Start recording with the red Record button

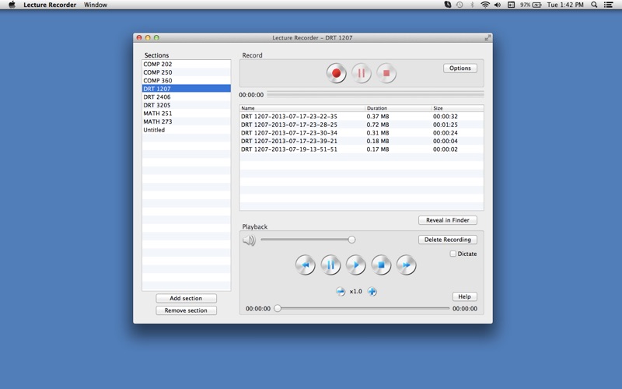point(336,73)
